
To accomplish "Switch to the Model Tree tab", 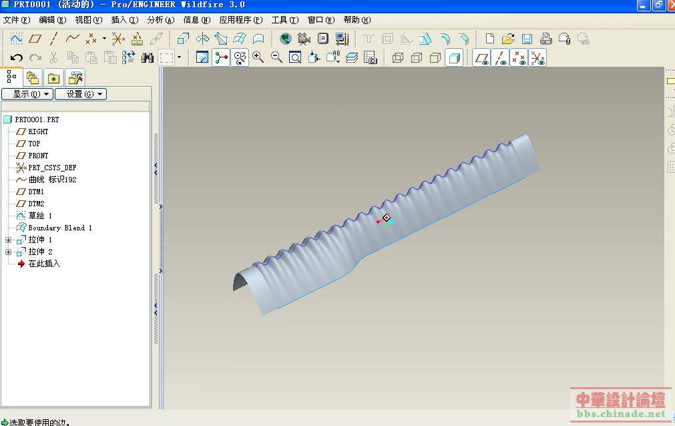I will pyautogui.click(x=11, y=77).
